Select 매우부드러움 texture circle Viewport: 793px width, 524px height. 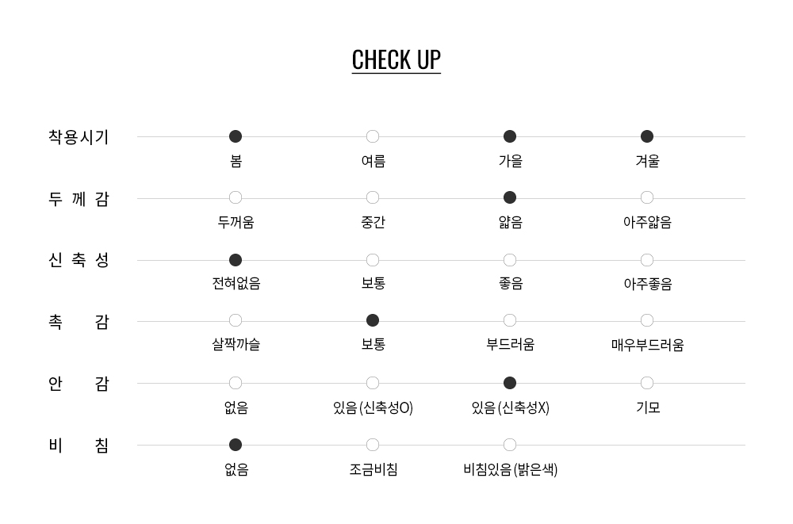coord(647,320)
